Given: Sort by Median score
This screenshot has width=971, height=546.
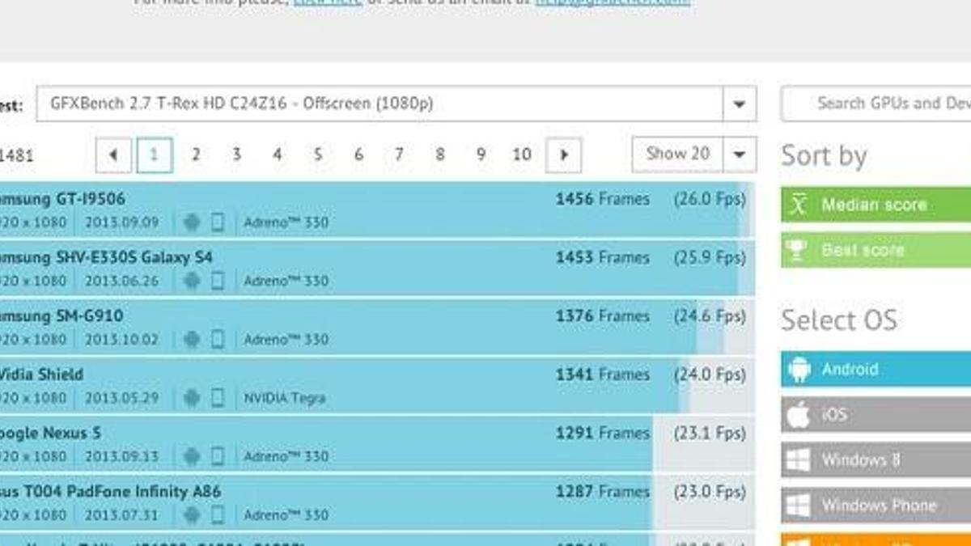Looking at the screenshot, I should pyautogui.click(x=876, y=205).
